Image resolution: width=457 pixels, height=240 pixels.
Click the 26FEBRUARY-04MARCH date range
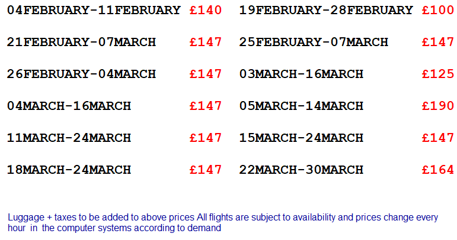(x=81, y=74)
